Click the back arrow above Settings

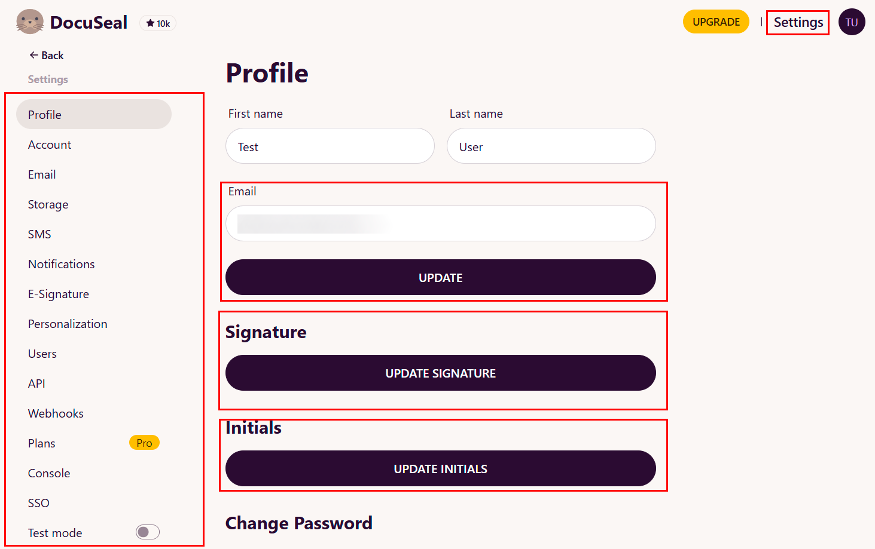tap(34, 55)
